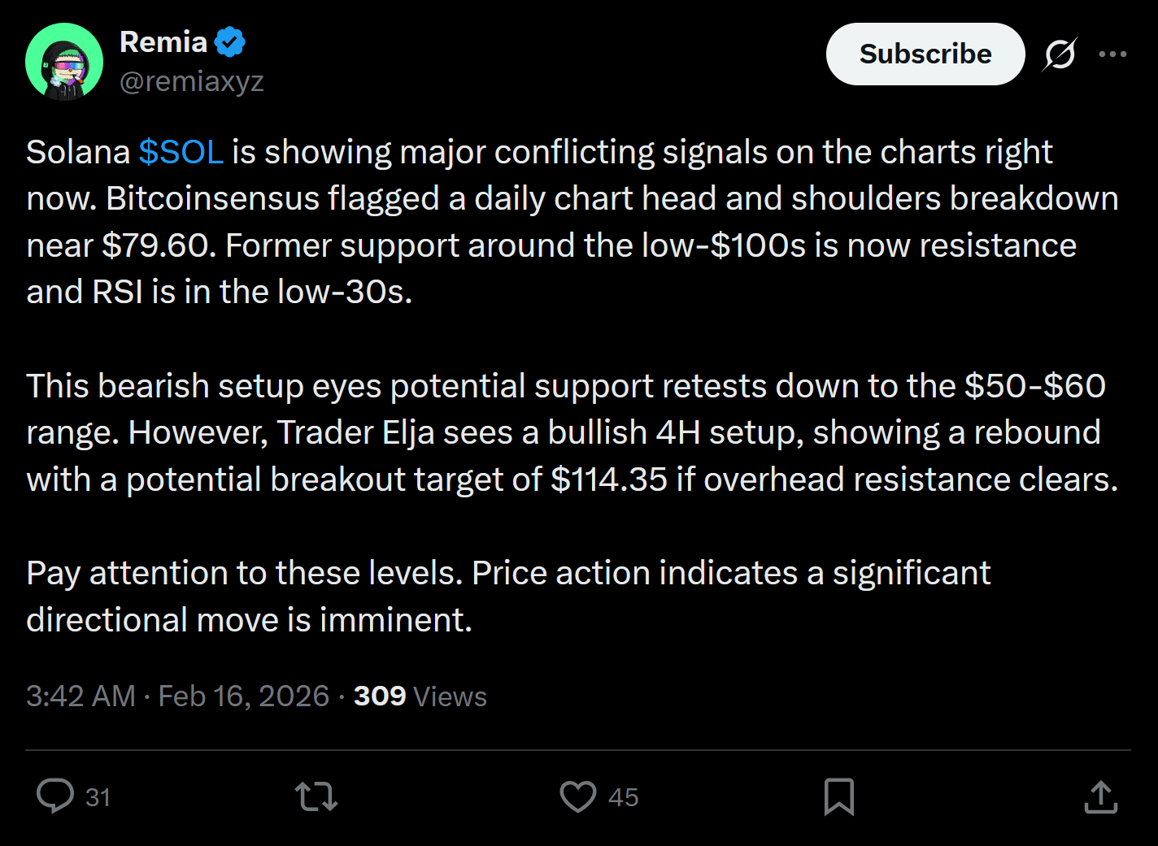
Task: Open the Grok actions icon
Action: (x=1060, y=54)
